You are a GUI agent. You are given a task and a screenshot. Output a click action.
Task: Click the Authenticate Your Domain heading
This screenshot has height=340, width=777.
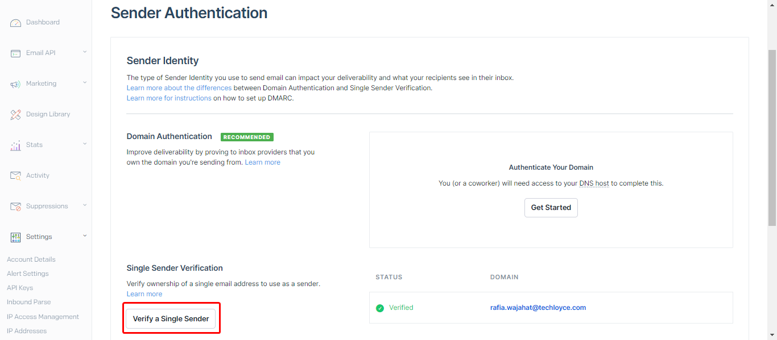551,167
